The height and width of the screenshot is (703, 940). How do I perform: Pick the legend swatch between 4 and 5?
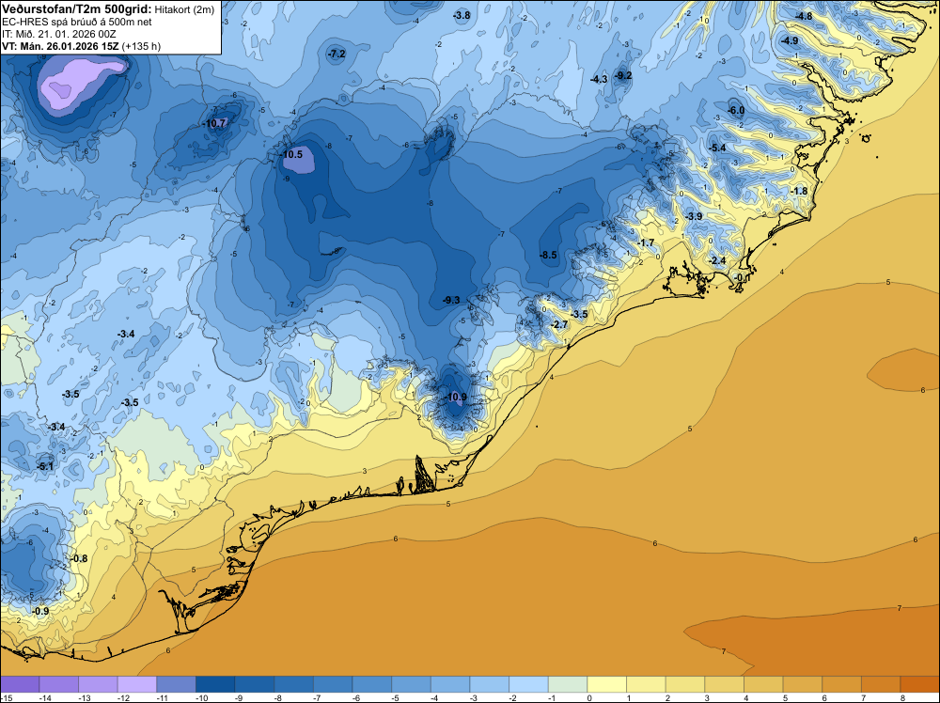(763, 684)
